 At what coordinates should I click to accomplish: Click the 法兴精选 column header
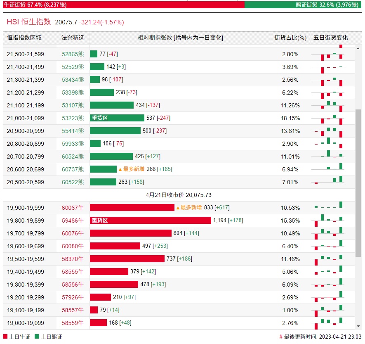73,38
